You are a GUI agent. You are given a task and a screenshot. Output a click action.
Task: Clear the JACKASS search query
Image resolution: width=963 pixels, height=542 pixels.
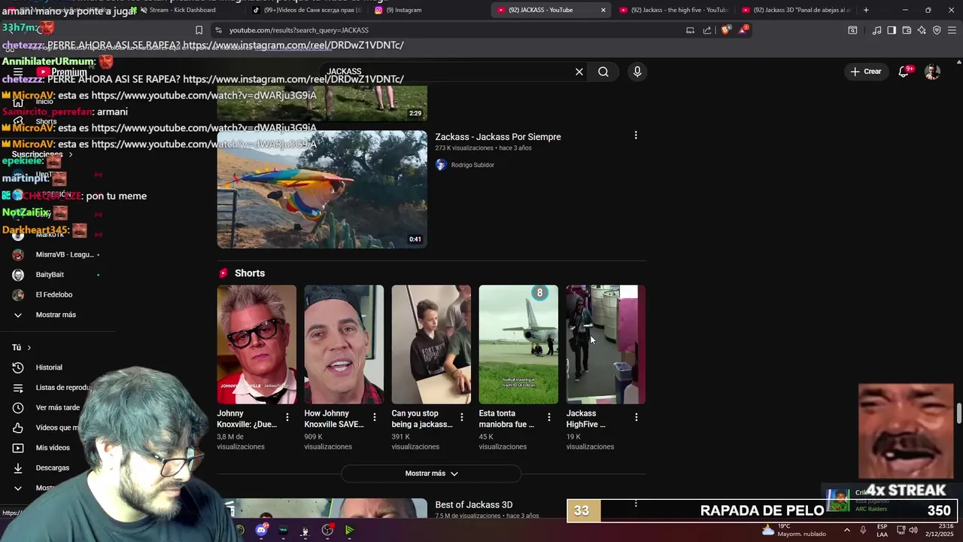click(x=579, y=72)
